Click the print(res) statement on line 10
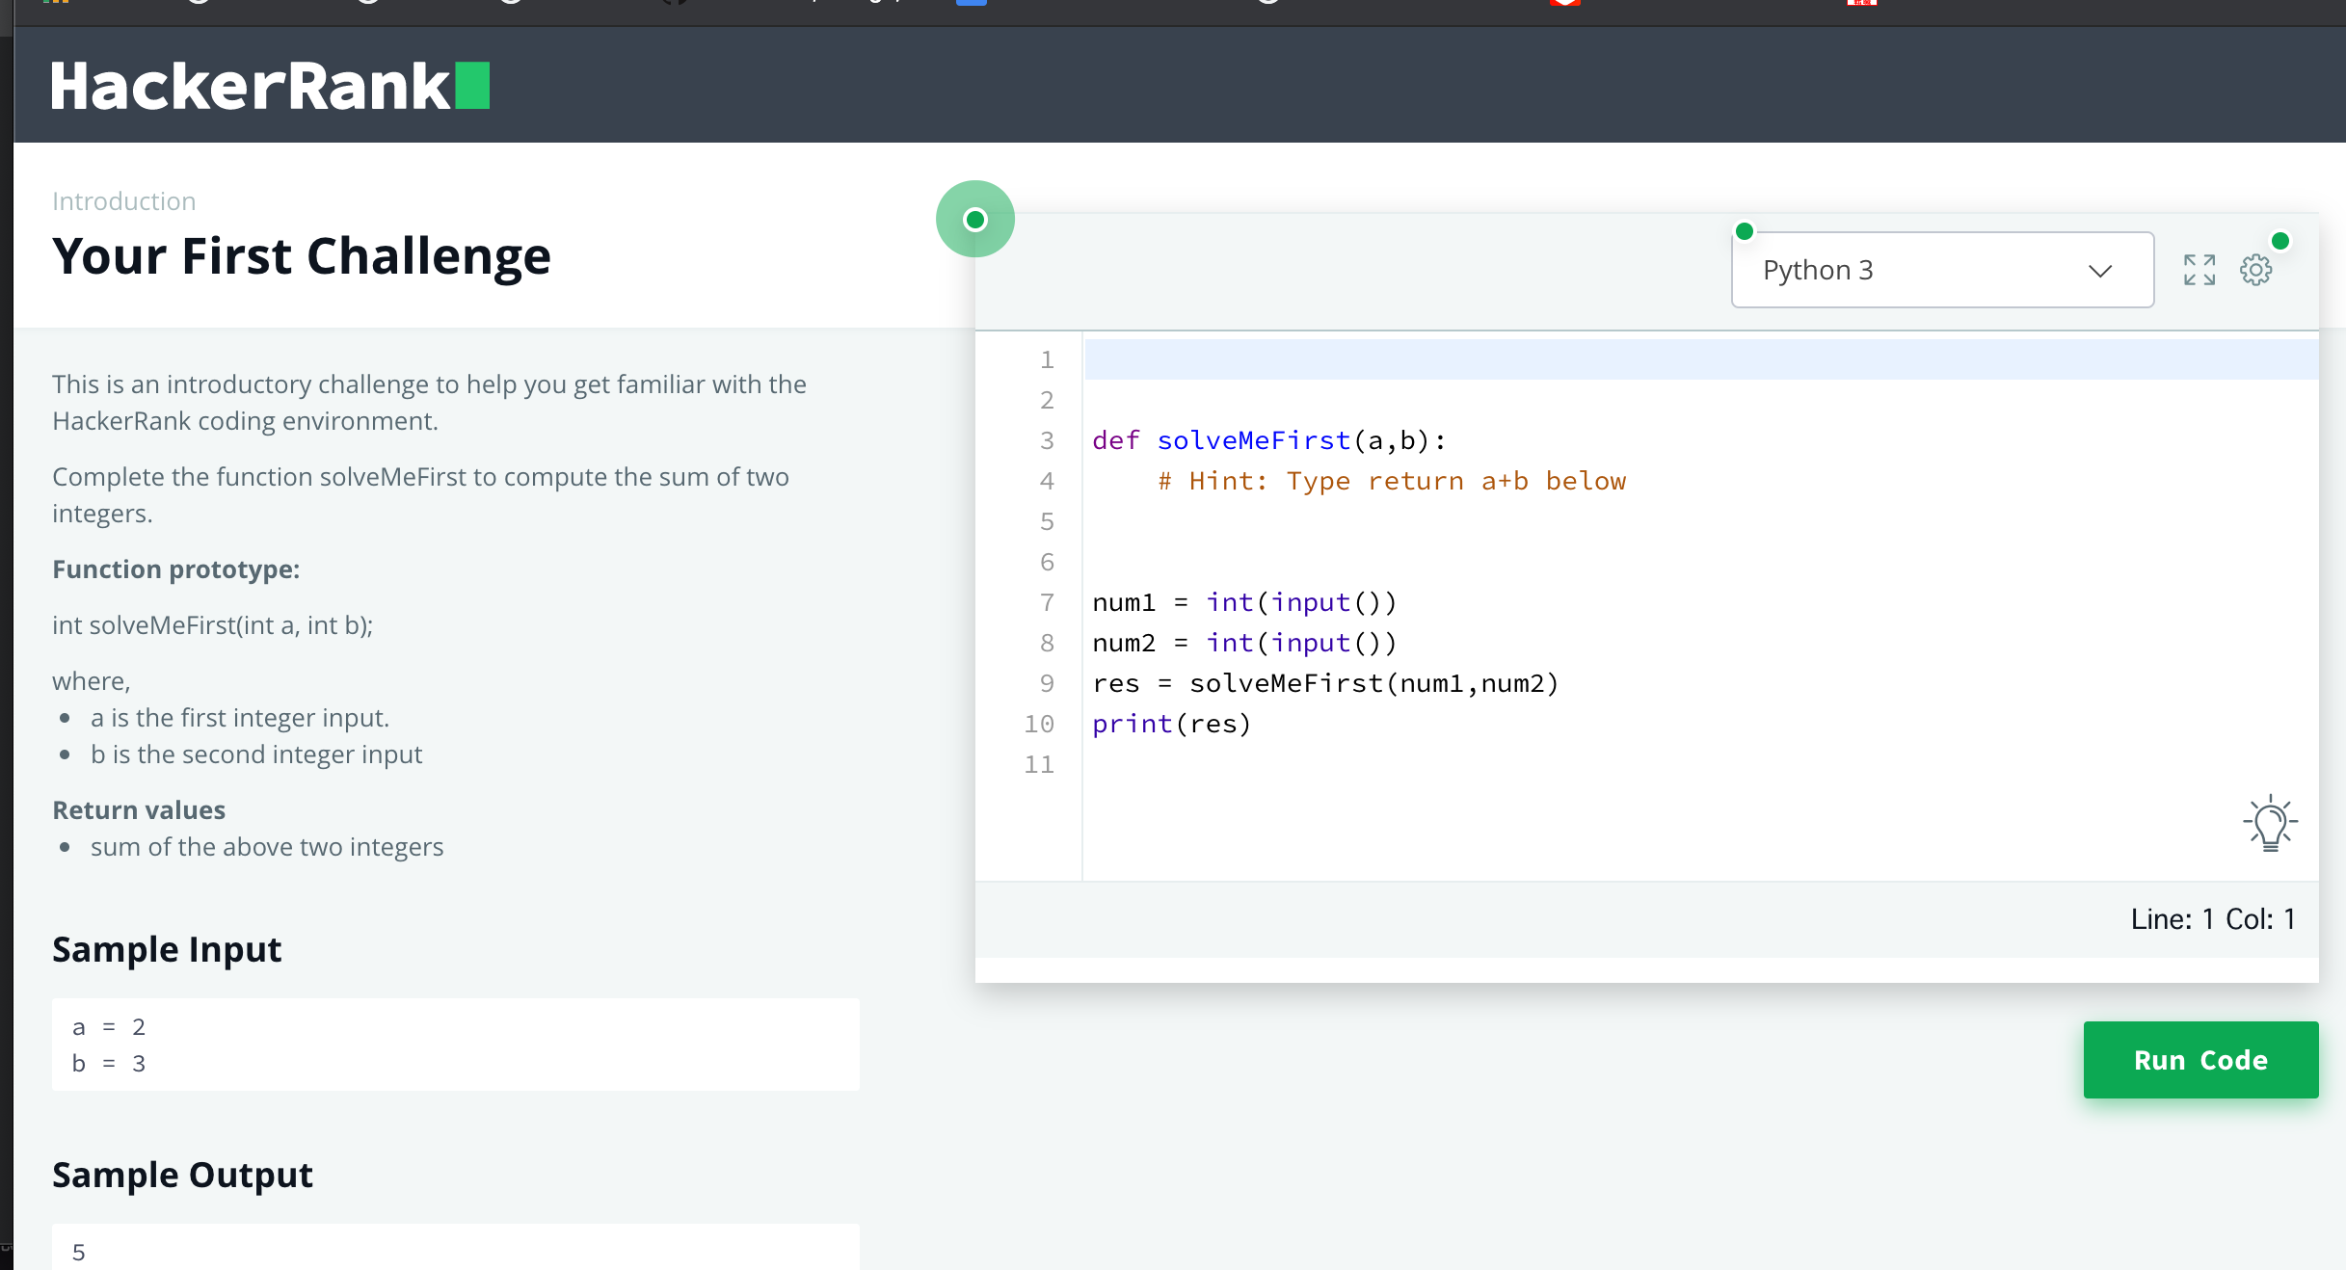The width and height of the screenshot is (2346, 1270). (1171, 724)
